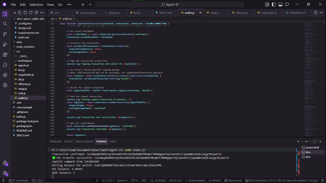Toggle the primary side bar visibility
326x183 pixels.
[274, 4]
